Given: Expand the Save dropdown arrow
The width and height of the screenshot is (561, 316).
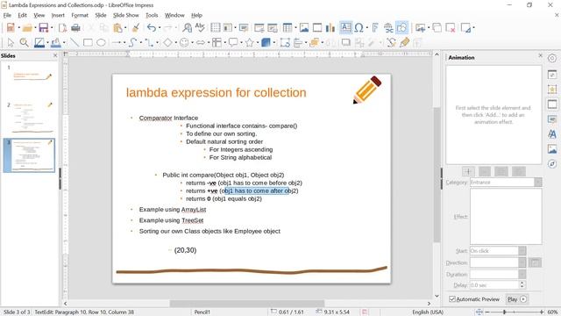Looking at the screenshot, I should coord(52,27).
